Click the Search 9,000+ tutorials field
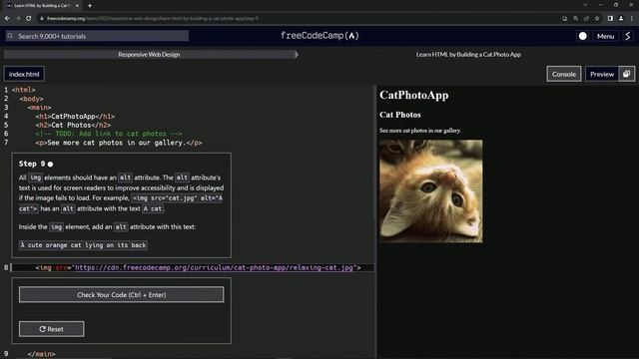639x359 pixels. 97,36
